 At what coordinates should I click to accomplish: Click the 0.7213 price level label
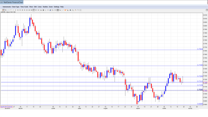200,81
